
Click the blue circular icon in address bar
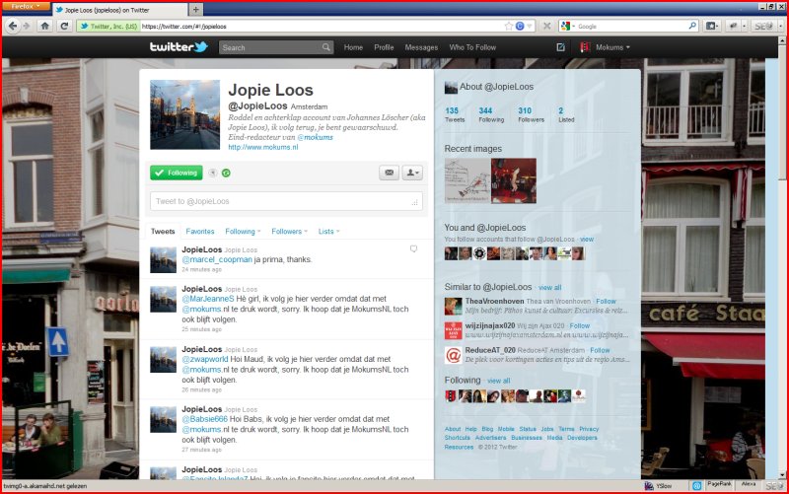coord(520,27)
